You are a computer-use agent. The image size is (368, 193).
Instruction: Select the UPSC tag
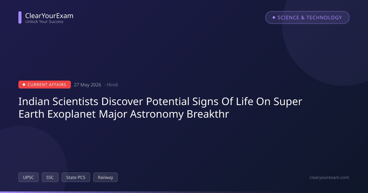tap(29, 177)
